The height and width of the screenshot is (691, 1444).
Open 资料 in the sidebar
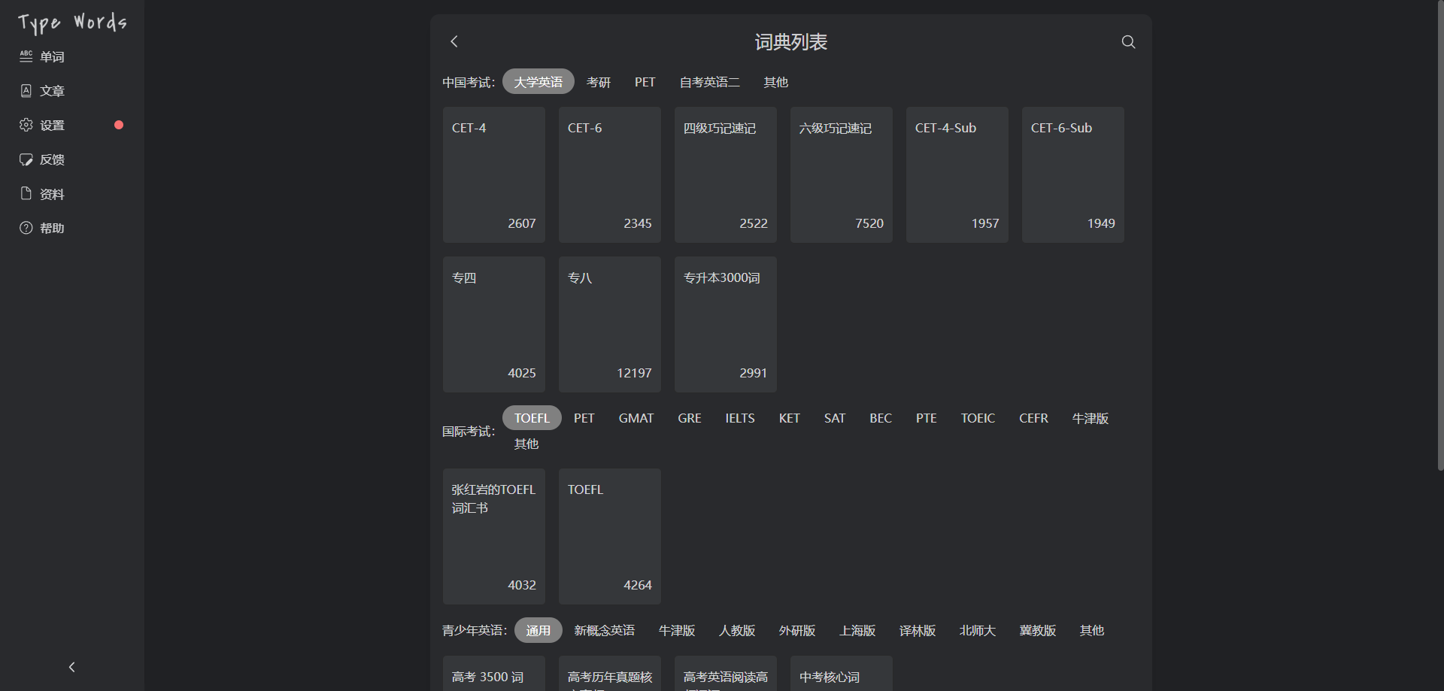pos(51,194)
